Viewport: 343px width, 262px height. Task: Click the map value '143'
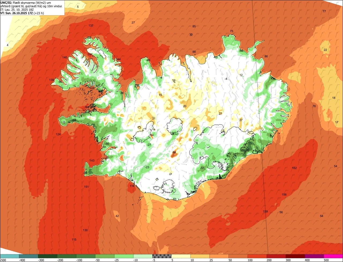(92, 160)
